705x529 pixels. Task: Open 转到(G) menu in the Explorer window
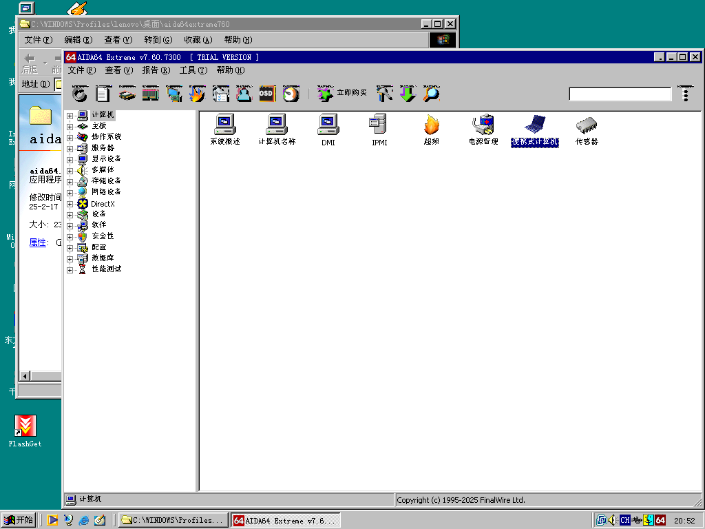(158, 40)
